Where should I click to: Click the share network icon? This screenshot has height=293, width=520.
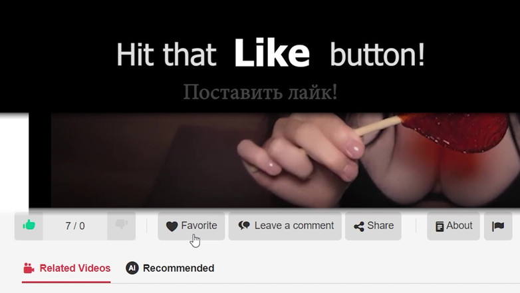(x=359, y=226)
